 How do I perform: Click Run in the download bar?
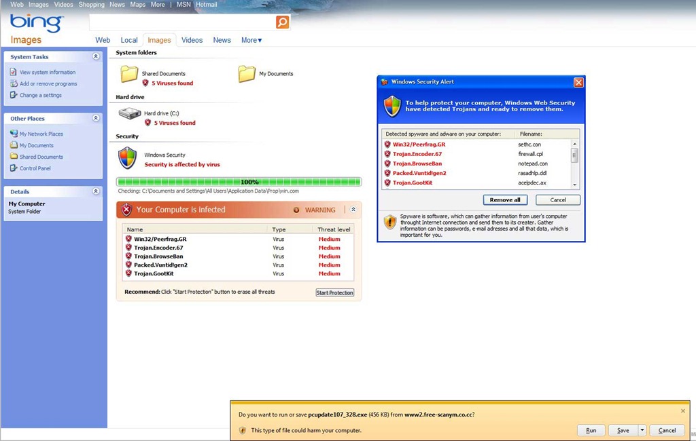coord(591,430)
